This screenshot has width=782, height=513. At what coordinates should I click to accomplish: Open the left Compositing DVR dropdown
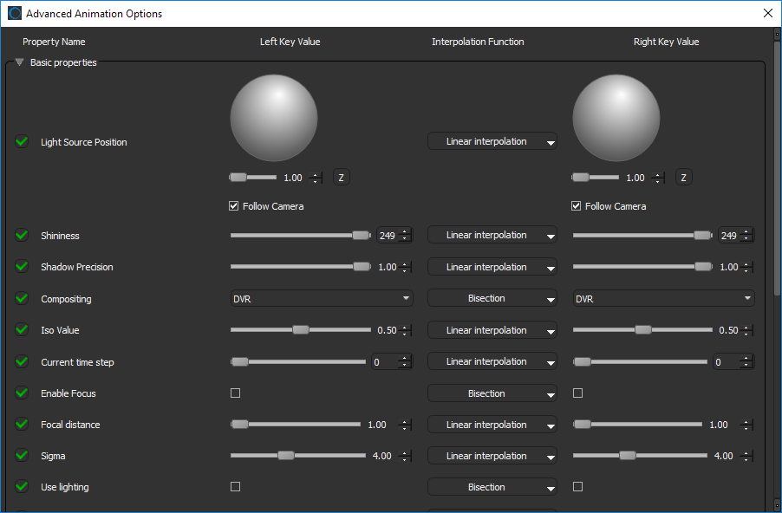click(321, 299)
